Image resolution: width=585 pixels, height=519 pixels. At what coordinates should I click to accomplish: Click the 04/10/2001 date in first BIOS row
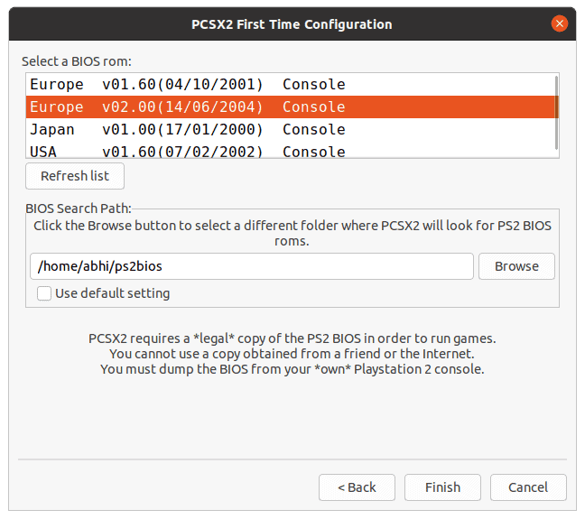210,85
